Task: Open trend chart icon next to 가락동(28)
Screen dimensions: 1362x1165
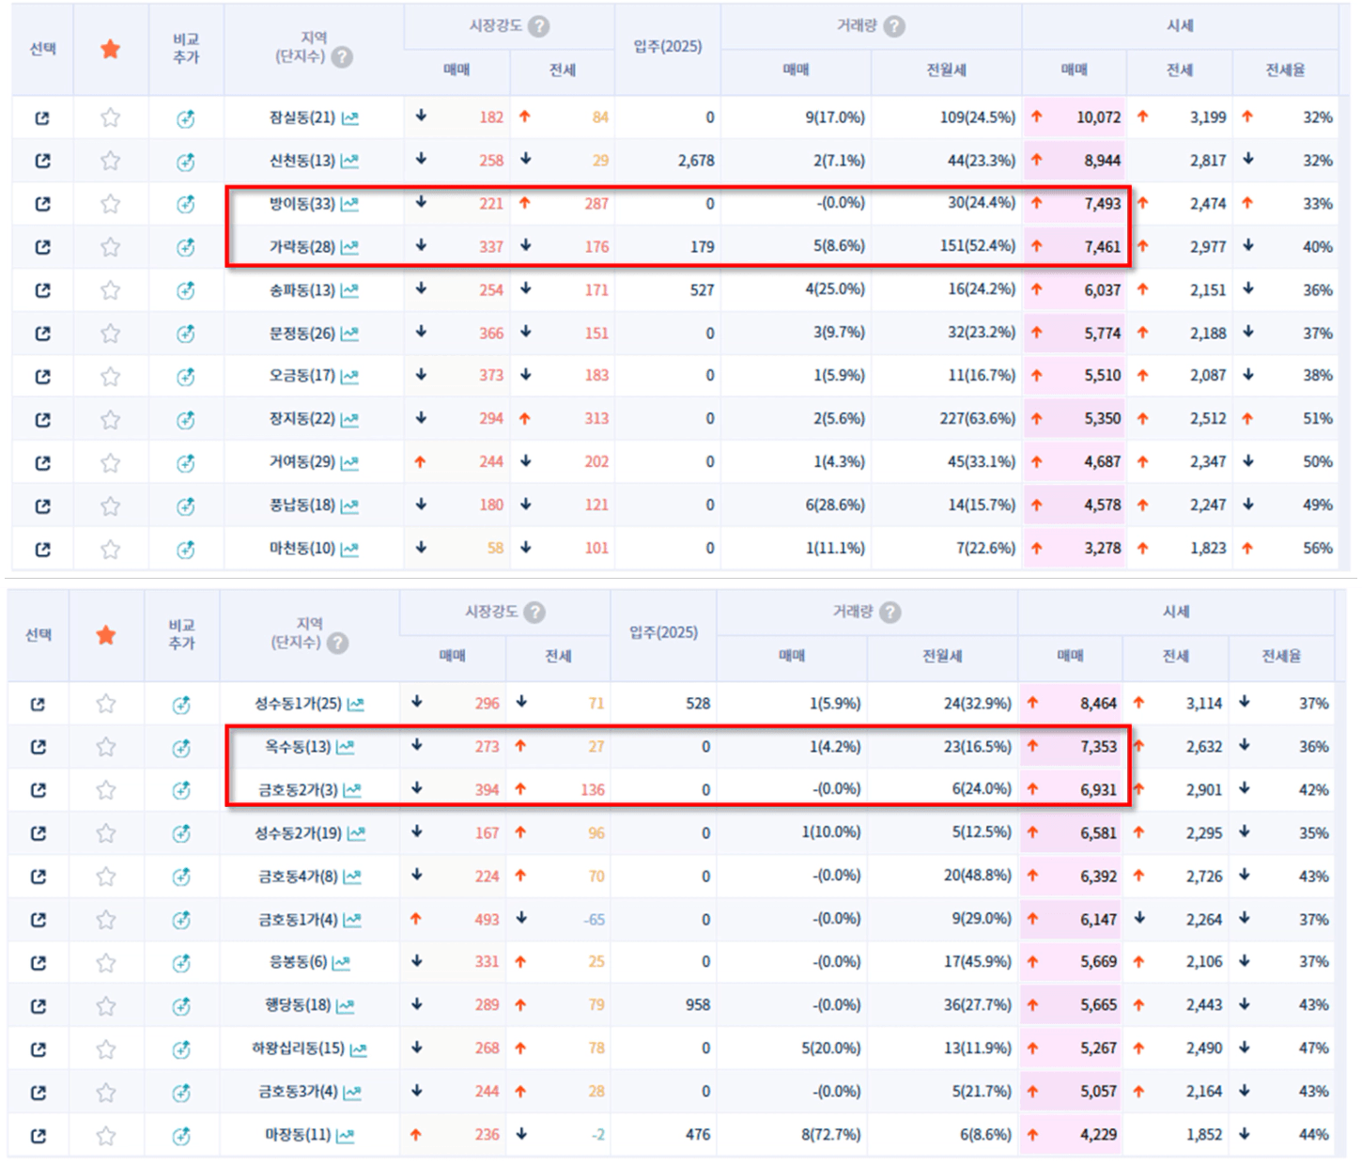Action: click(350, 247)
